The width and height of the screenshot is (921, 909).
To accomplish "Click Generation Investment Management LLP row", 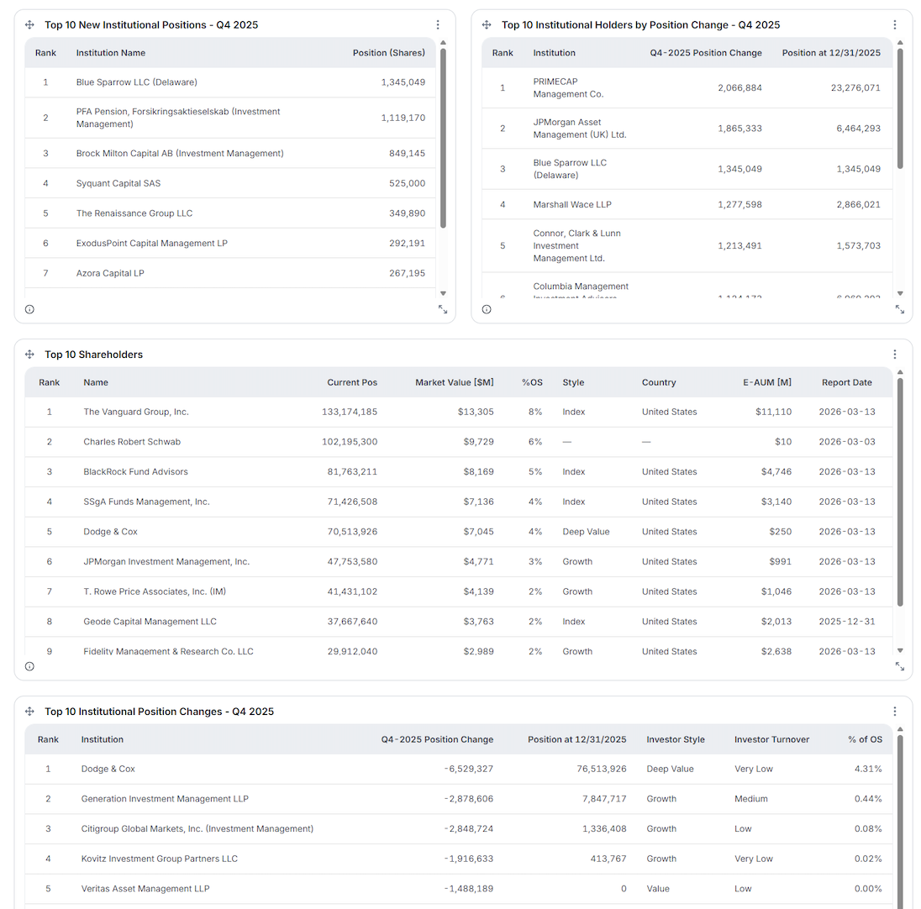I will (165, 799).
